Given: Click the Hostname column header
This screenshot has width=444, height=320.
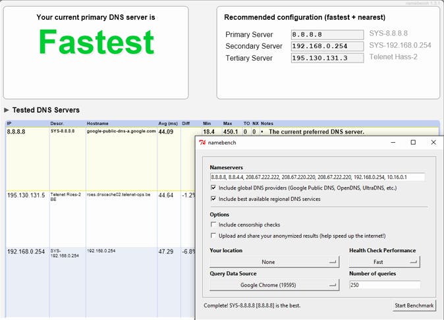Looking at the screenshot, I should point(98,124).
